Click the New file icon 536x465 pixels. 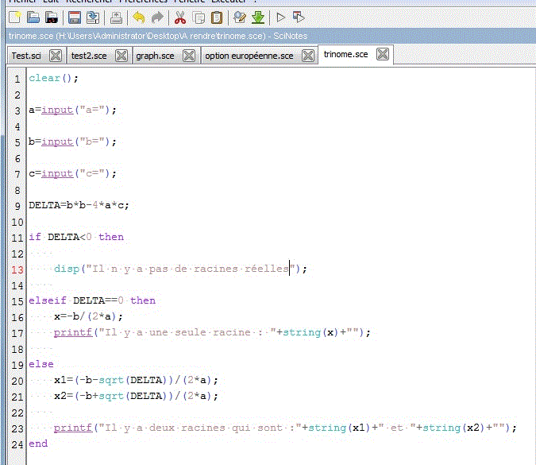tap(13, 17)
